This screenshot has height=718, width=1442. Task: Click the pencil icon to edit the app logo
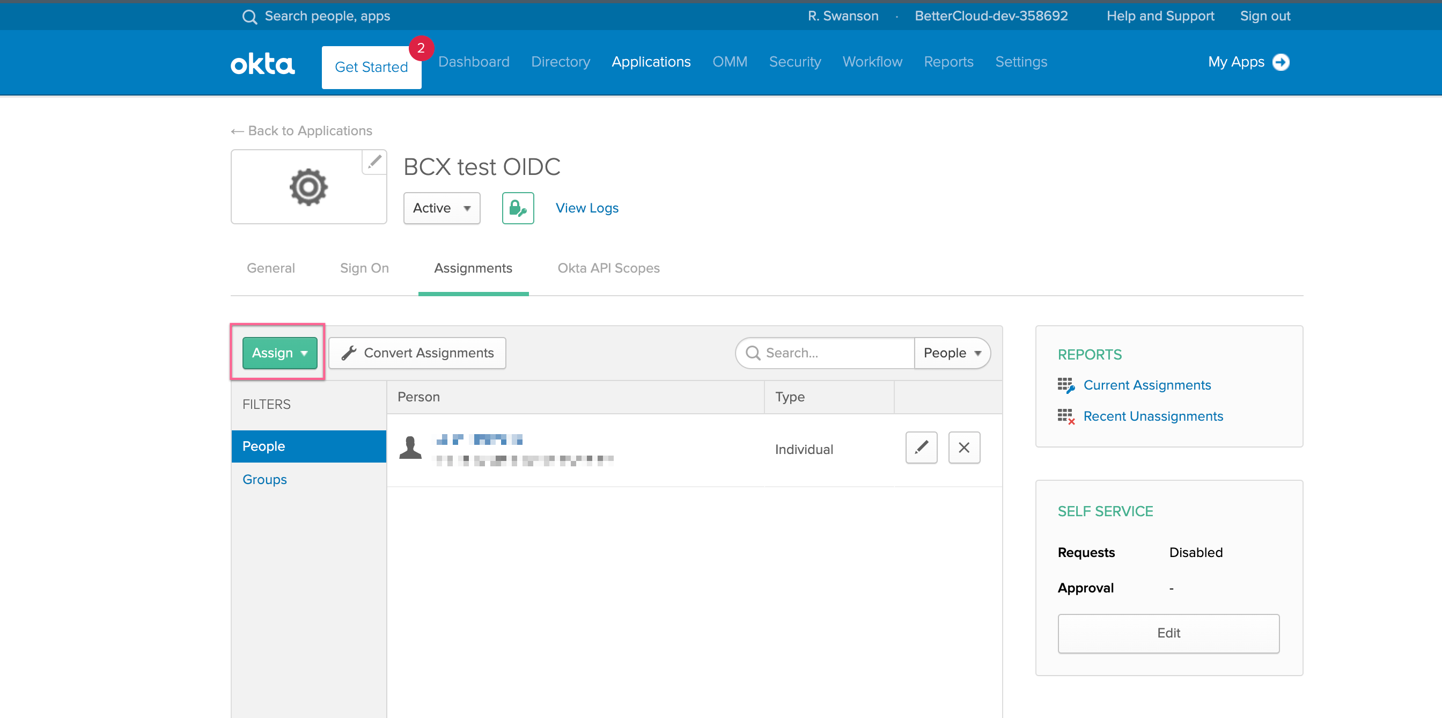coord(374,163)
